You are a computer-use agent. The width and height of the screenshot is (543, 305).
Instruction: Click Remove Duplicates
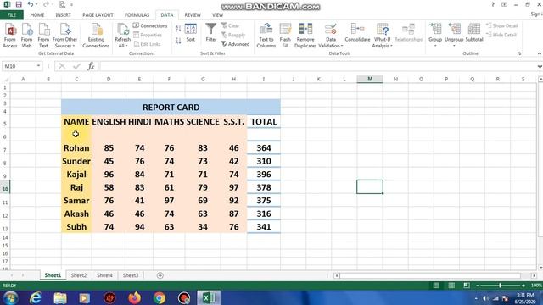(305, 36)
